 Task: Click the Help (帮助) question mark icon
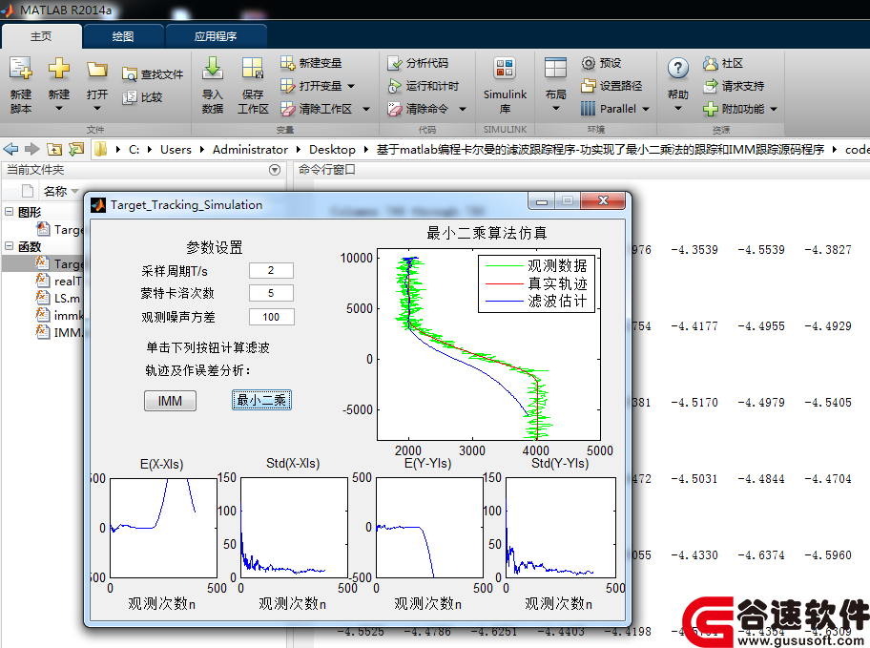click(678, 69)
